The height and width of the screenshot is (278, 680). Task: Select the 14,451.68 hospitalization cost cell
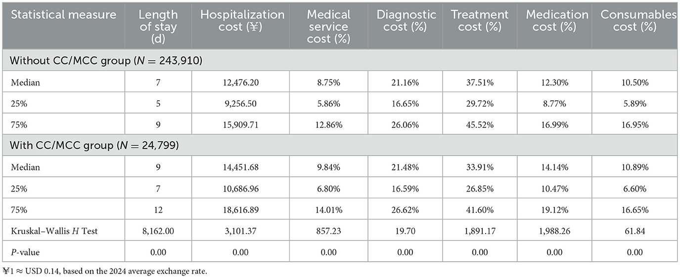pos(242,167)
